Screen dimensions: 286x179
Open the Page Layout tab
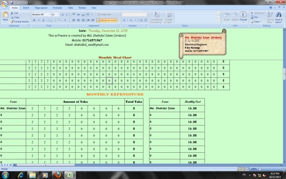[41, 8]
